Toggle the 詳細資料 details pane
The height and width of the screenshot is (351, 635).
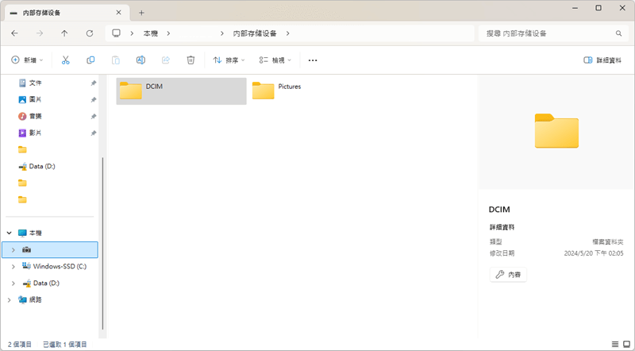pyautogui.click(x=602, y=60)
